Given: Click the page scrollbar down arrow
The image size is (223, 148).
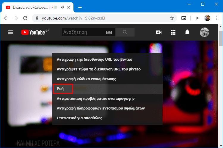Looking at the screenshot, I should (221, 146).
